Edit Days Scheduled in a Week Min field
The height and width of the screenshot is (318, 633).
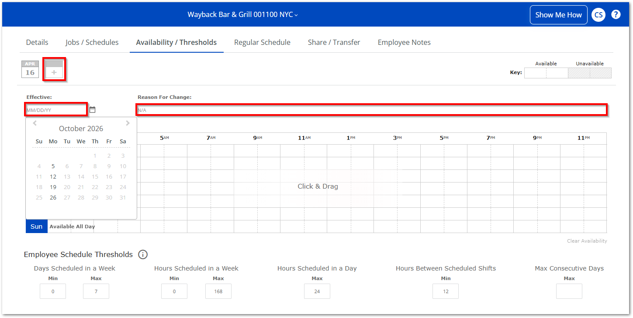[x=53, y=291]
